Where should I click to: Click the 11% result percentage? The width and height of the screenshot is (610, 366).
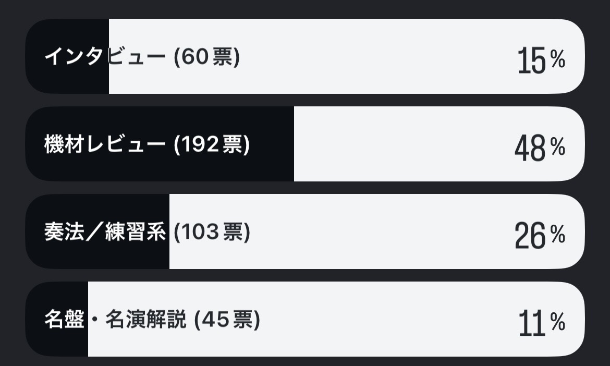[541, 323]
